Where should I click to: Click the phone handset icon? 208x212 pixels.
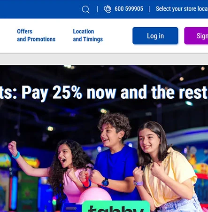point(108,9)
